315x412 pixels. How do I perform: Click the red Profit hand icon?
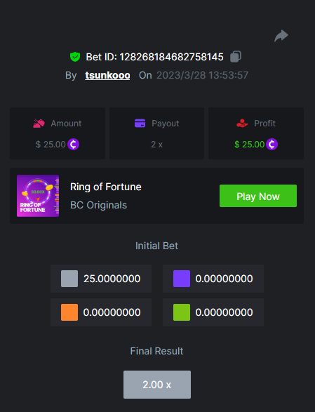pyautogui.click(x=242, y=123)
